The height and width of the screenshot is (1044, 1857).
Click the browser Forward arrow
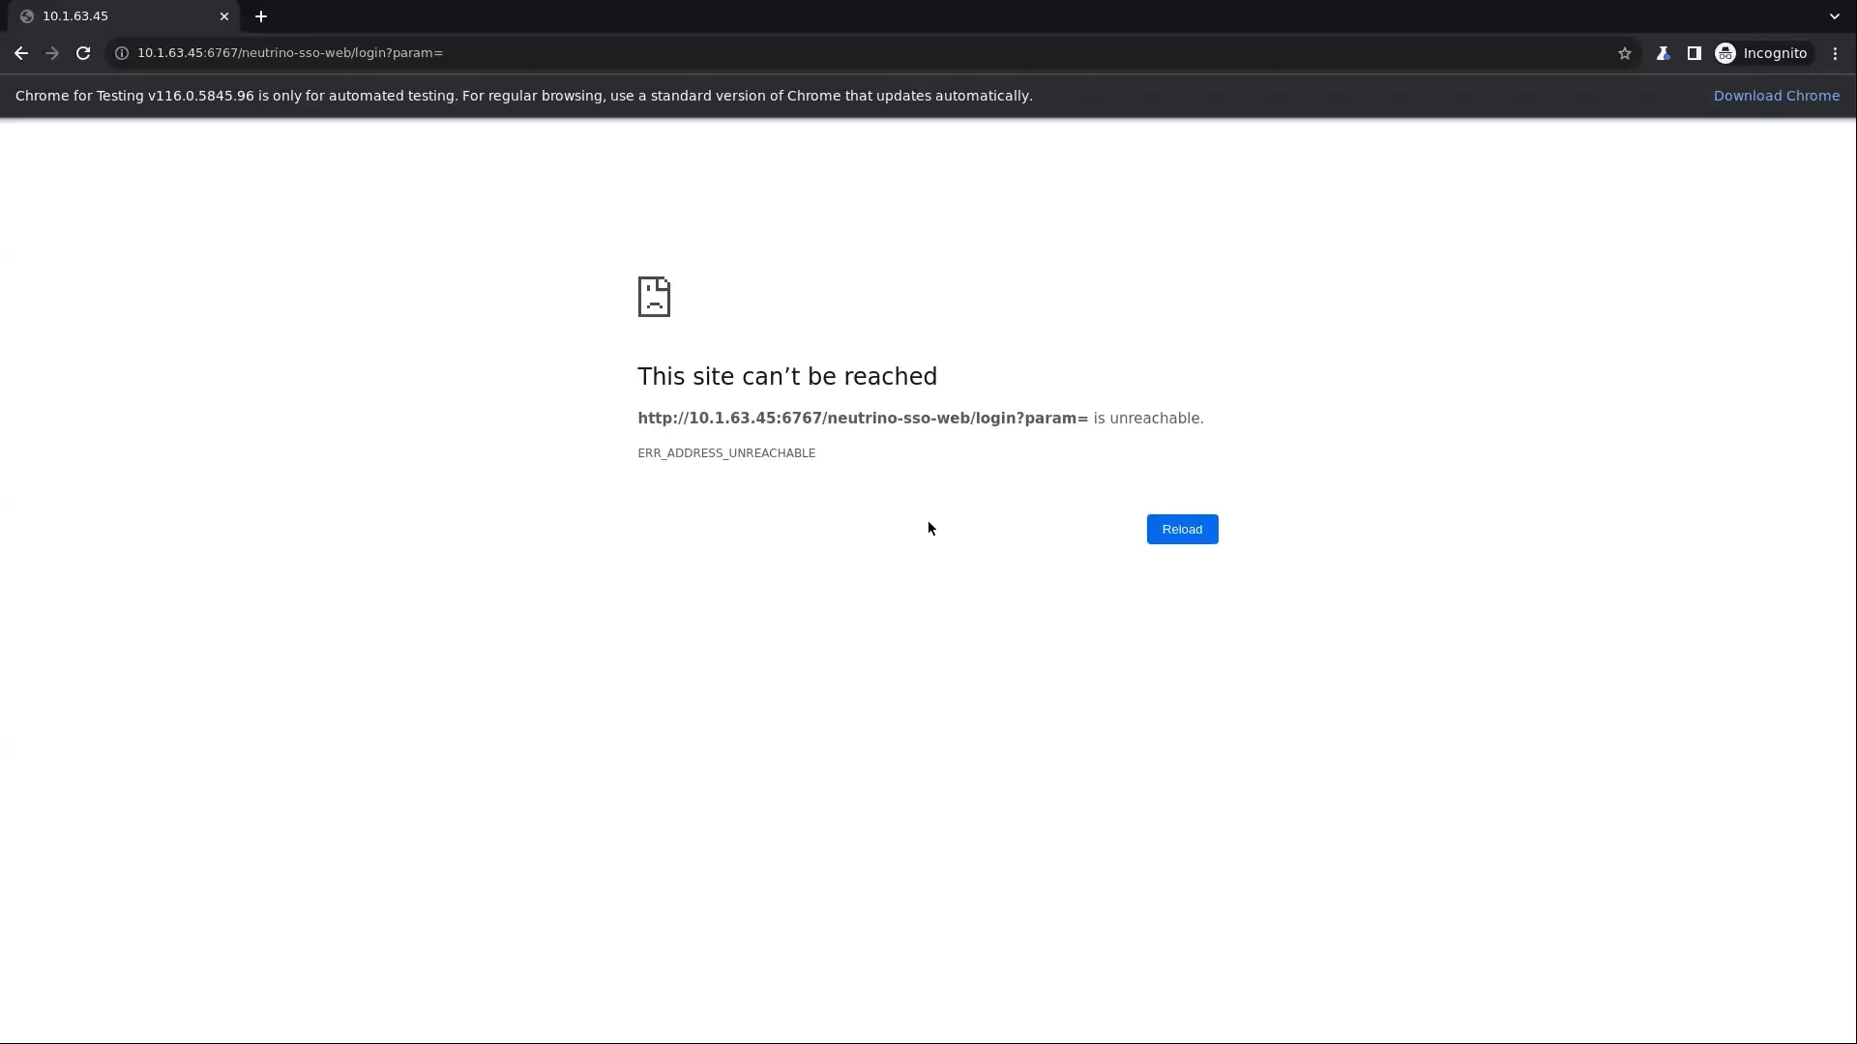52,53
